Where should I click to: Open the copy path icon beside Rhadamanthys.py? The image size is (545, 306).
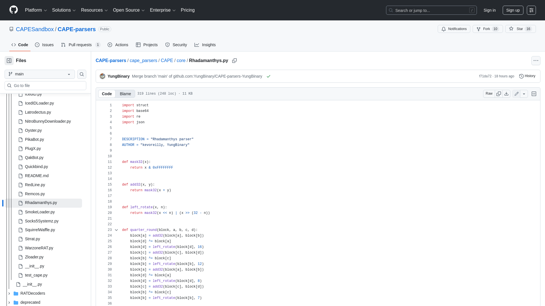(x=234, y=61)
